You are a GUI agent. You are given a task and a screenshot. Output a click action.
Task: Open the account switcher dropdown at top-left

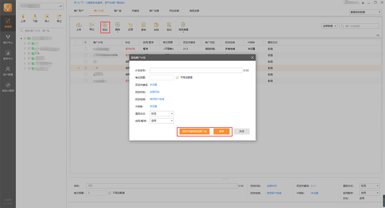pyautogui.click(x=41, y=6)
